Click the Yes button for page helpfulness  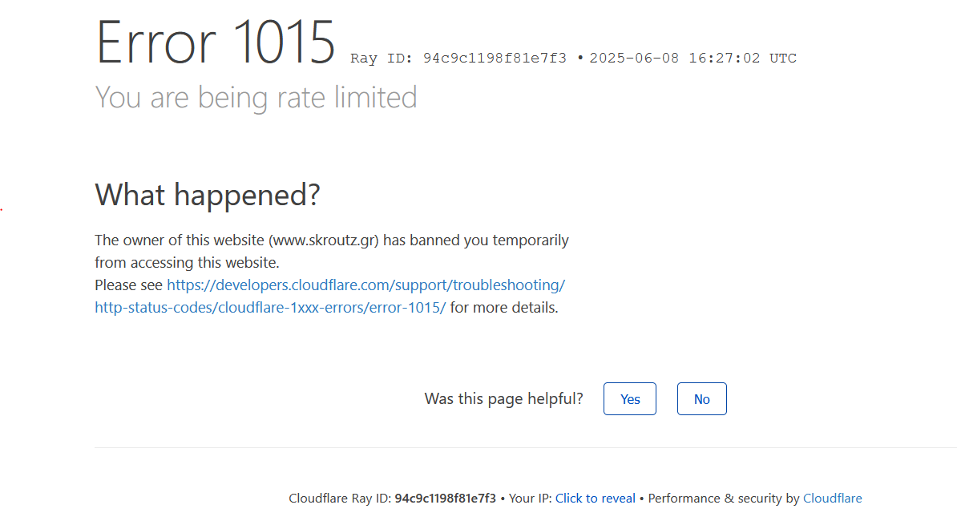[x=629, y=399]
